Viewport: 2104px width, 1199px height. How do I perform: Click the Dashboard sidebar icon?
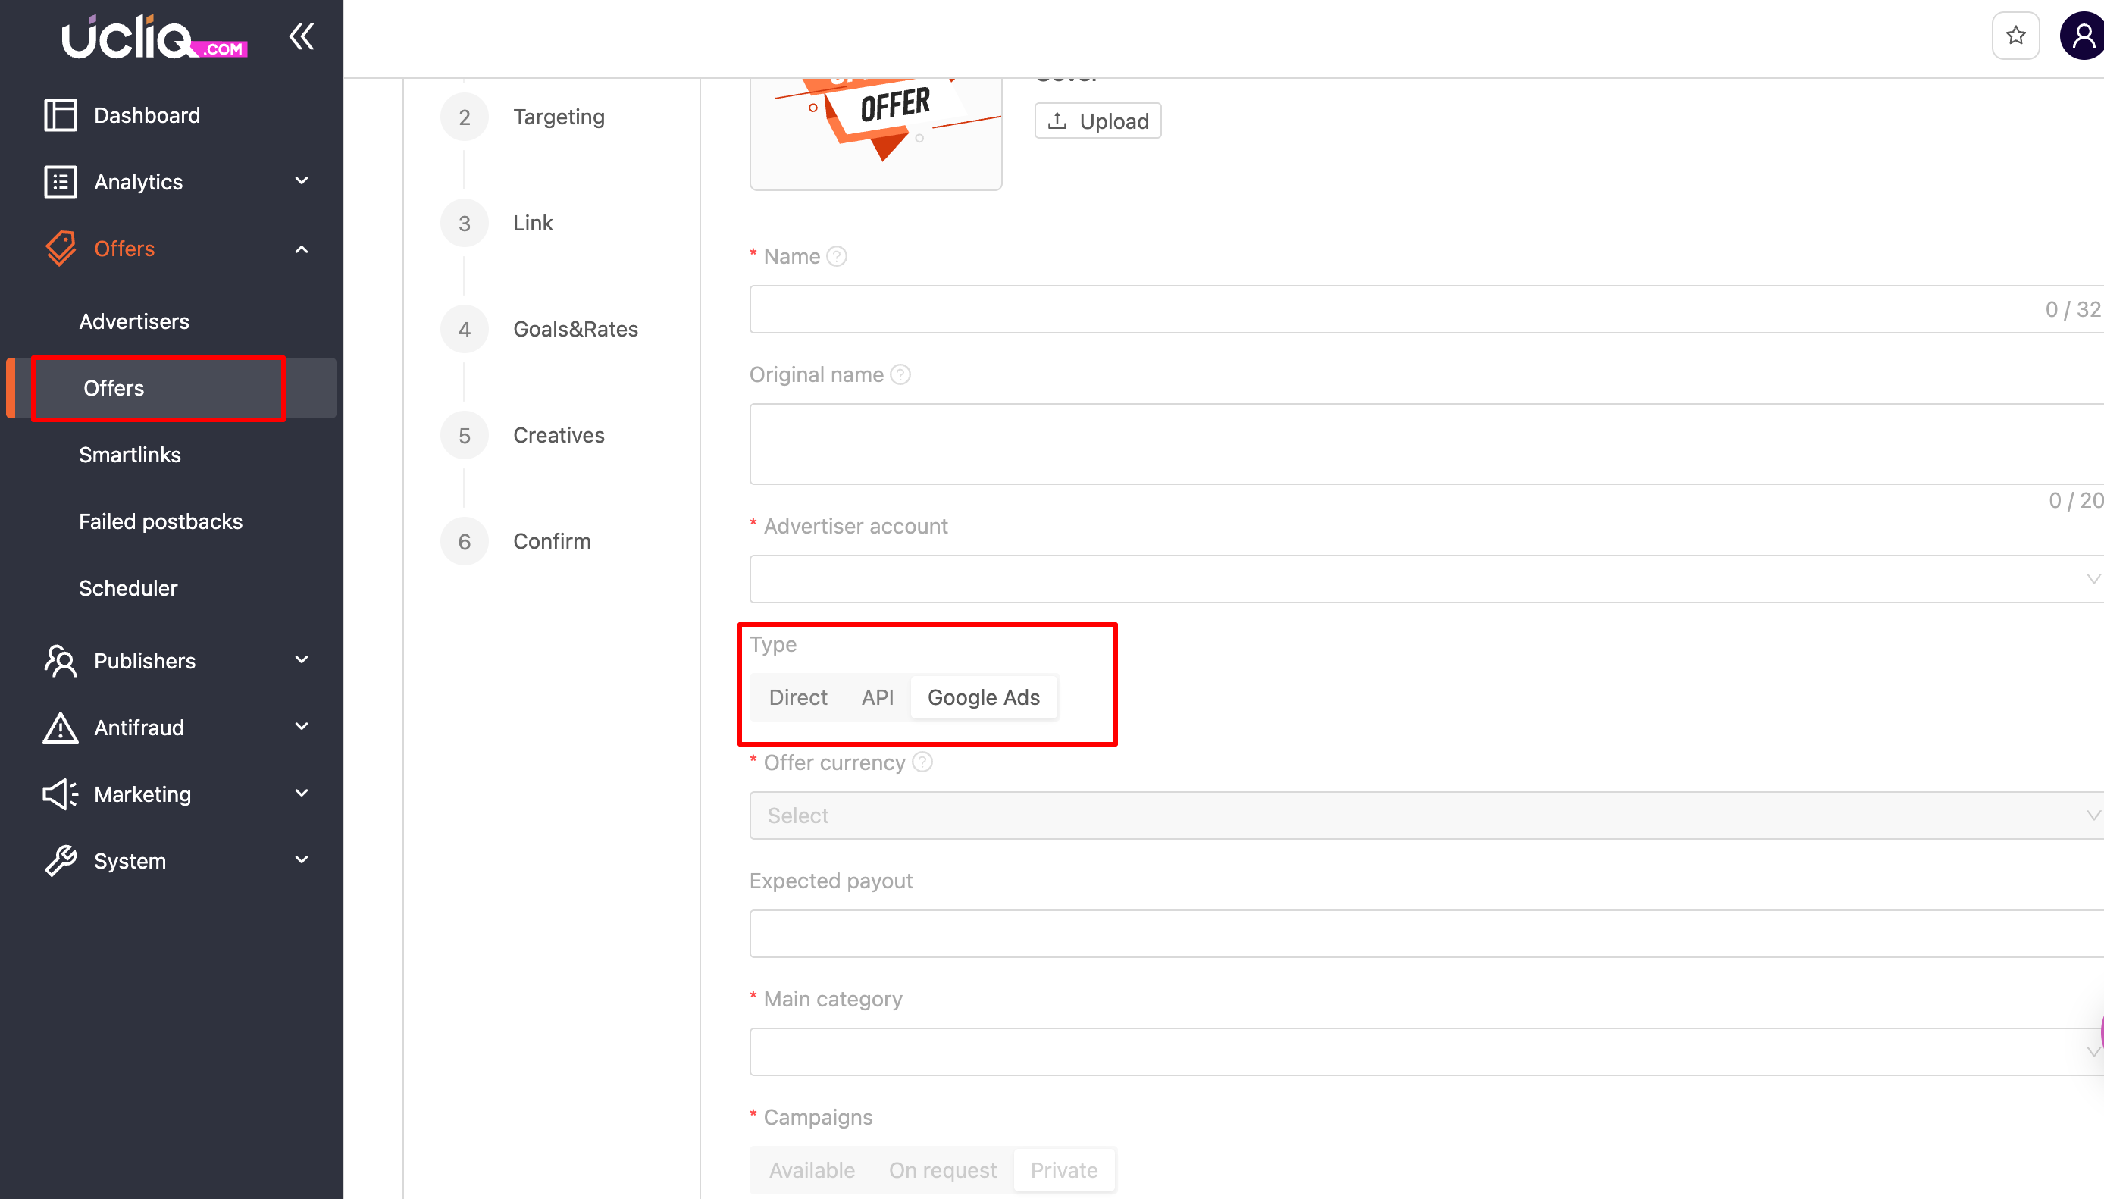click(60, 115)
